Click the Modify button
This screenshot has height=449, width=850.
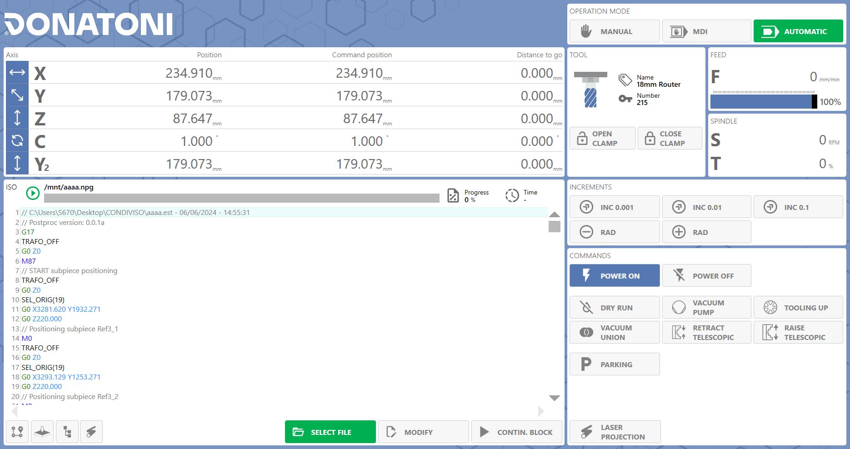click(x=423, y=432)
